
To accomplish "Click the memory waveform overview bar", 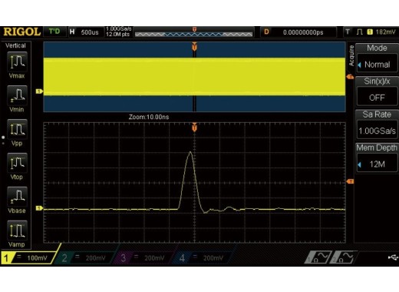I will (193, 34).
